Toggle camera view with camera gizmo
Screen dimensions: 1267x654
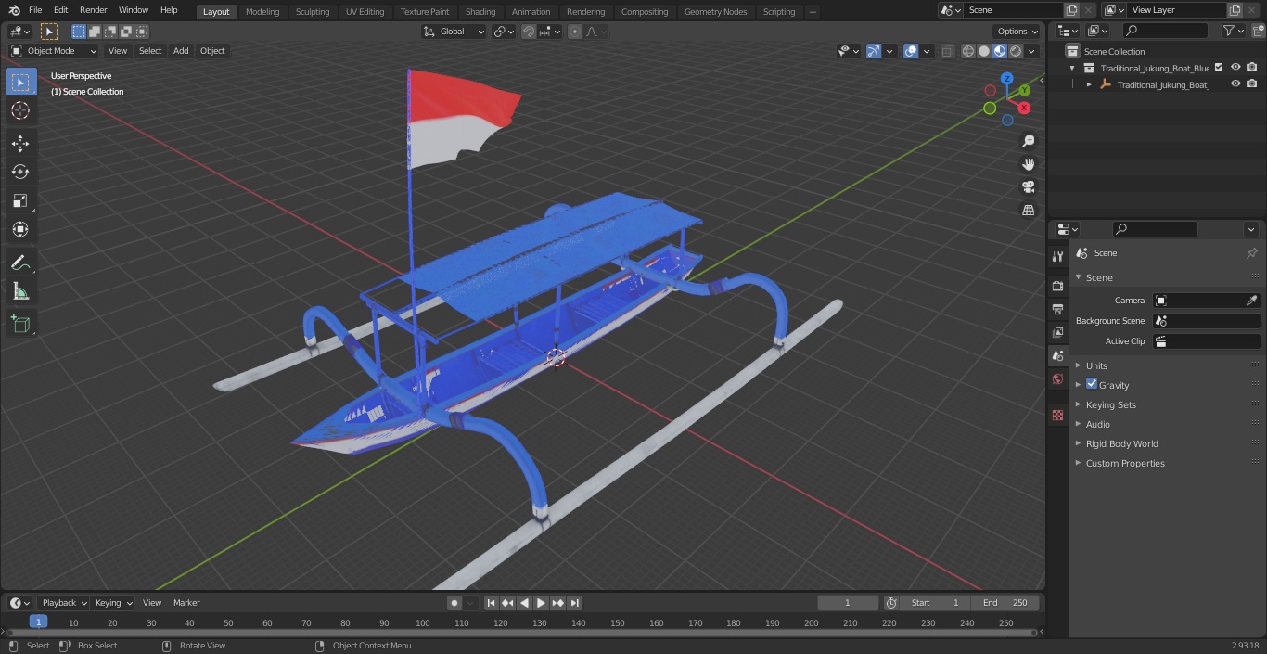click(x=1029, y=187)
